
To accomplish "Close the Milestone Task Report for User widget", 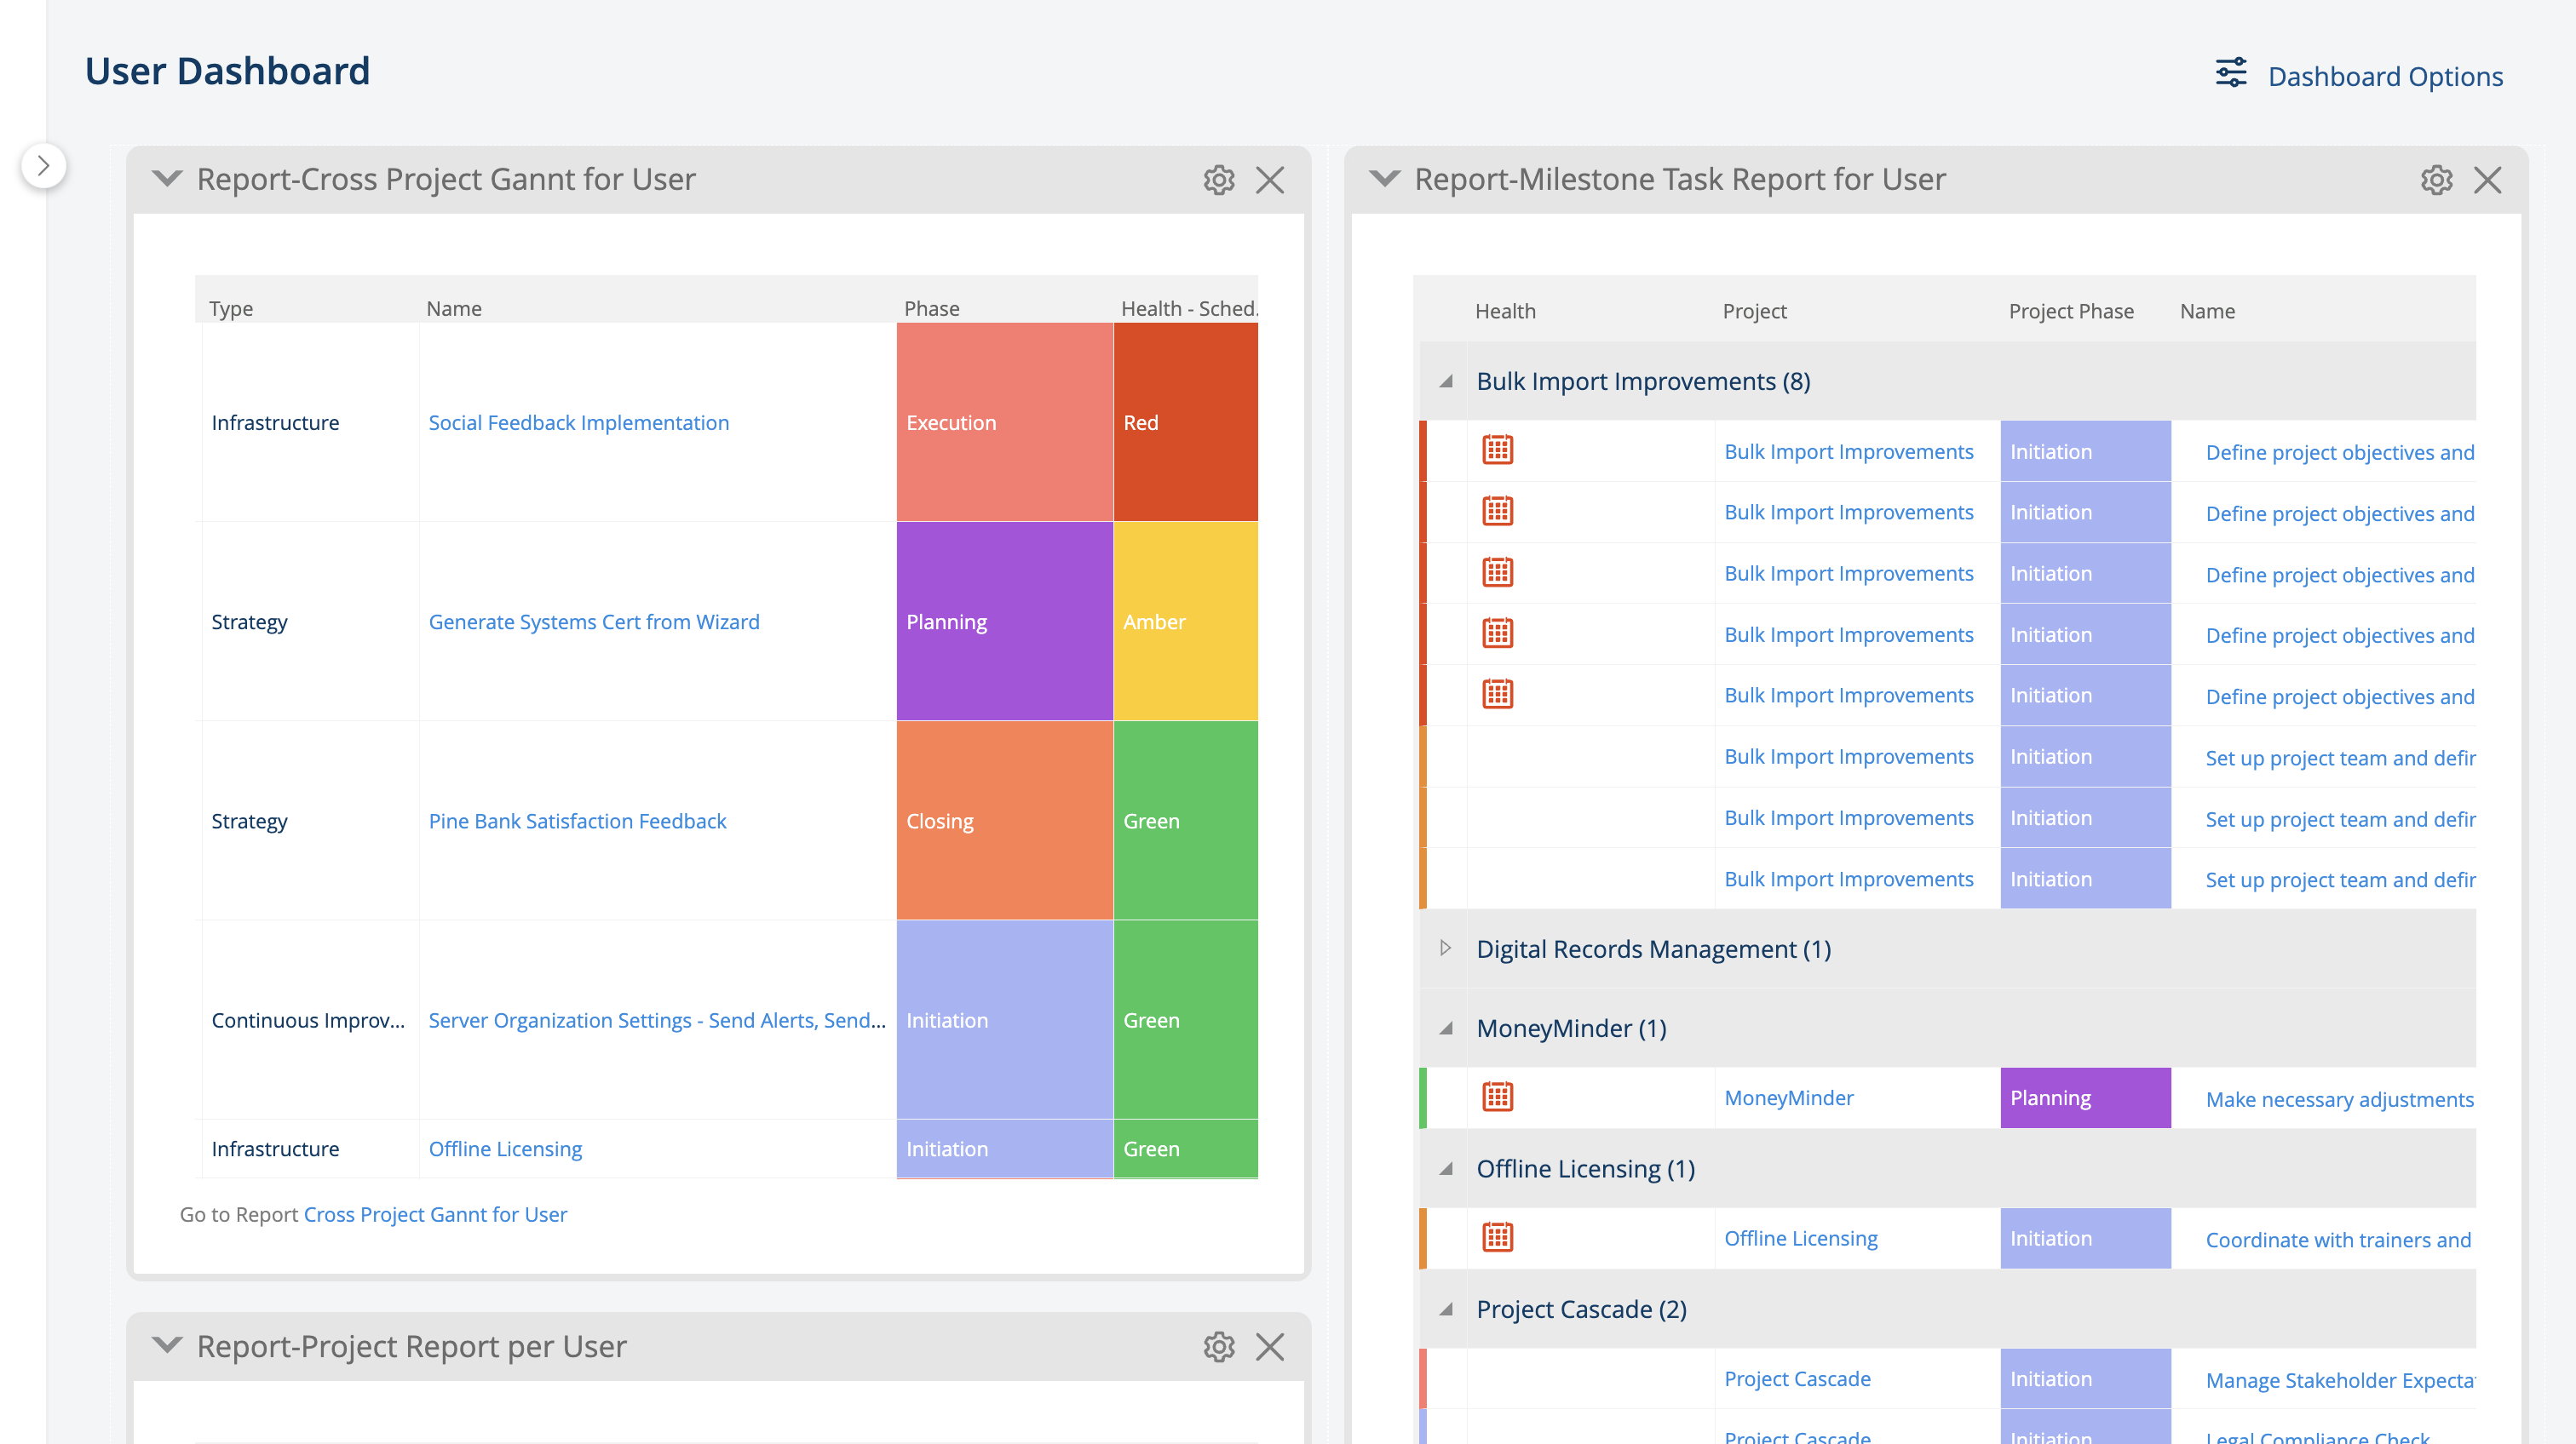I will tap(2488, 180).
